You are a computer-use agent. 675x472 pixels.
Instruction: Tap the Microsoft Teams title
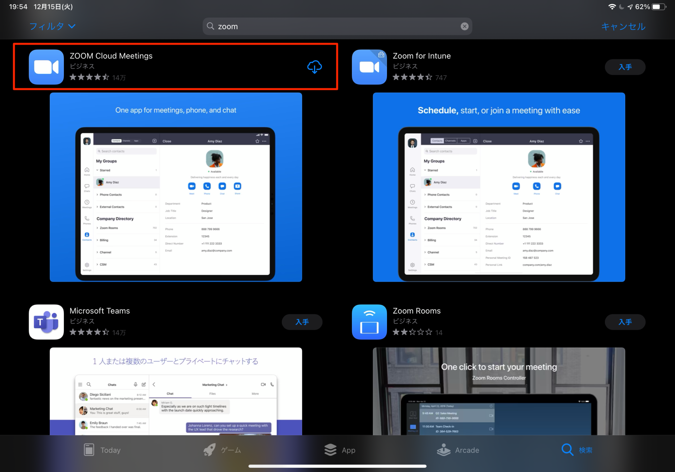tap(100, 311)
